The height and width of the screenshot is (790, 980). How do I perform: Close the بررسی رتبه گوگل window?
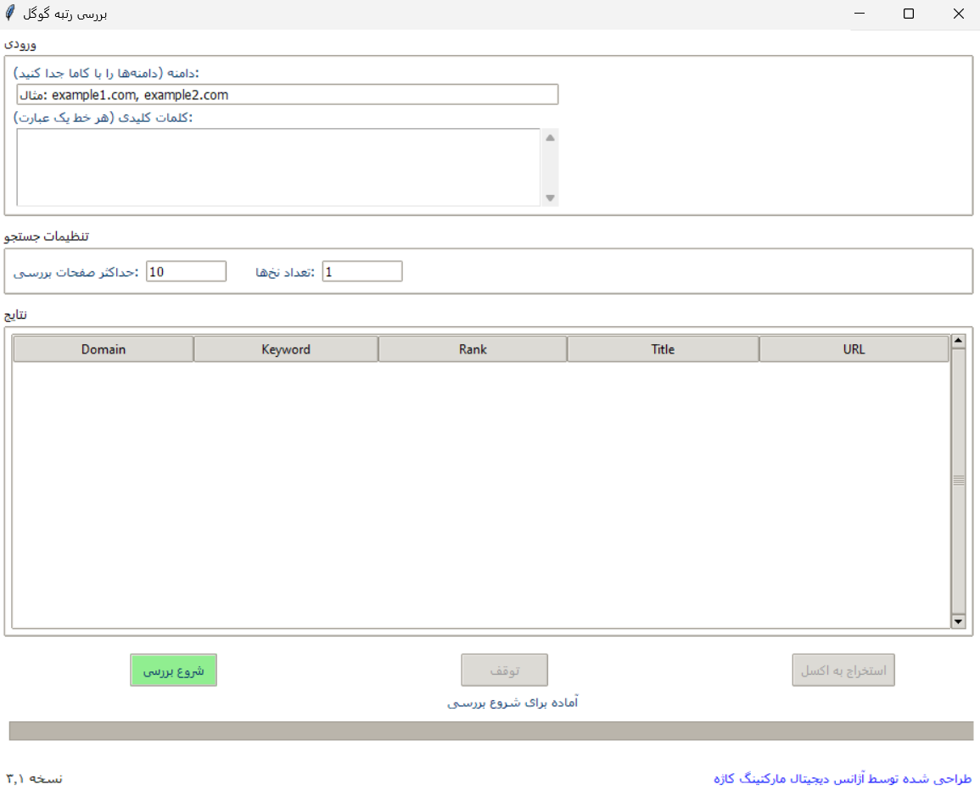tap(958, 13)
